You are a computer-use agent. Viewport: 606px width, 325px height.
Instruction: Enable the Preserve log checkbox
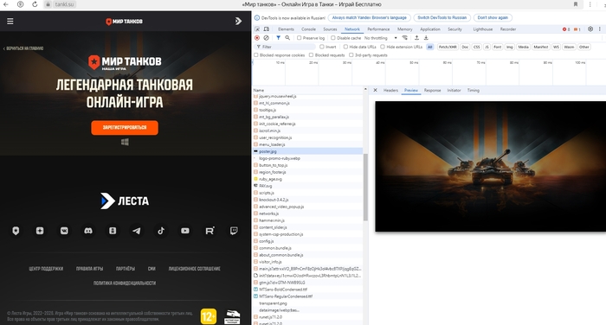300,38
